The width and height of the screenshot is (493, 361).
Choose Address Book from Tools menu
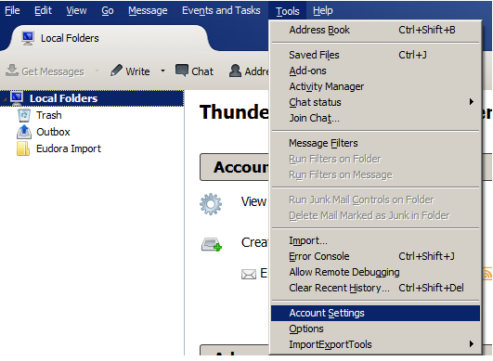click(375, 31)
